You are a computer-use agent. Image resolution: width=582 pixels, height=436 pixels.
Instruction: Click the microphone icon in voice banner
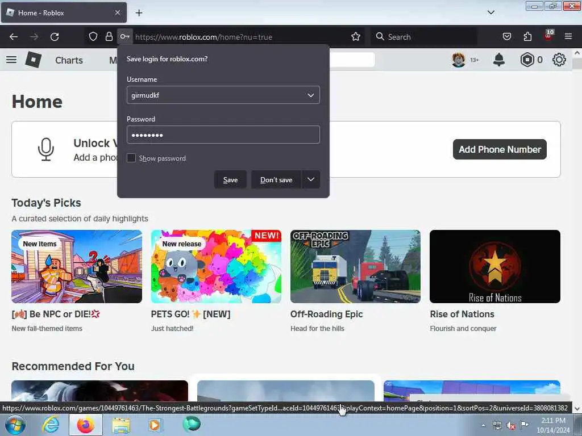[x=46, y=149]
